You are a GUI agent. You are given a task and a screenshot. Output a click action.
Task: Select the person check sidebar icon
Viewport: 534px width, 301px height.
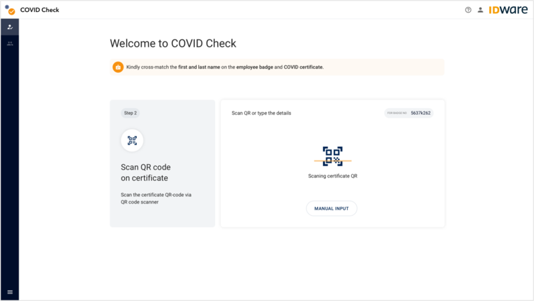10,27
